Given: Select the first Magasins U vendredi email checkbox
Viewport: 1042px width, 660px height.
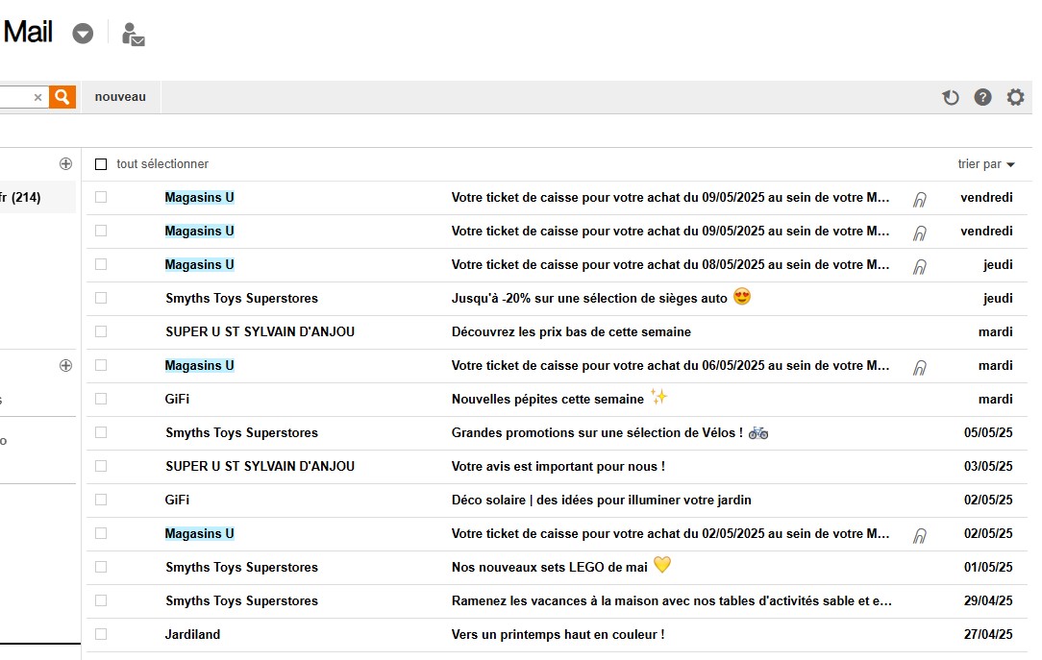Looking at the screenshot, I should 101,197.
